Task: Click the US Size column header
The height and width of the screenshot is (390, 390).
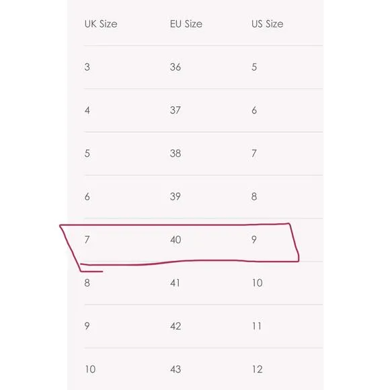Action: (x=268, y=24)
